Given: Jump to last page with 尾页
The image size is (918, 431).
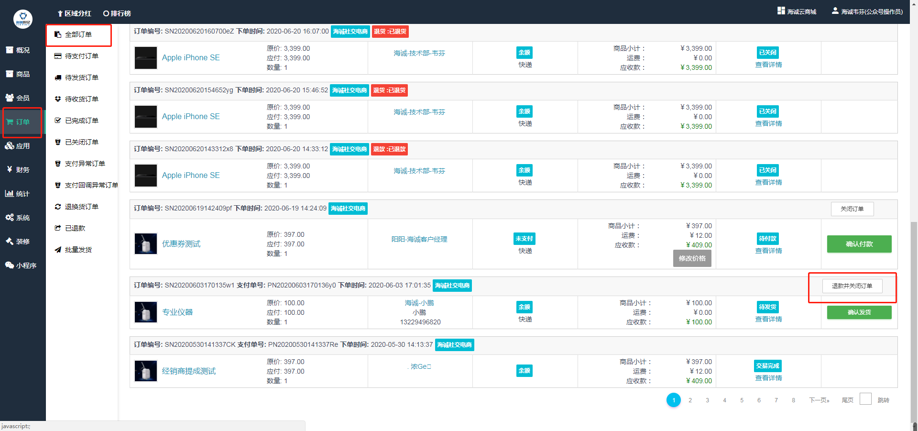Looking at the screenshot, I should (847, 400).
